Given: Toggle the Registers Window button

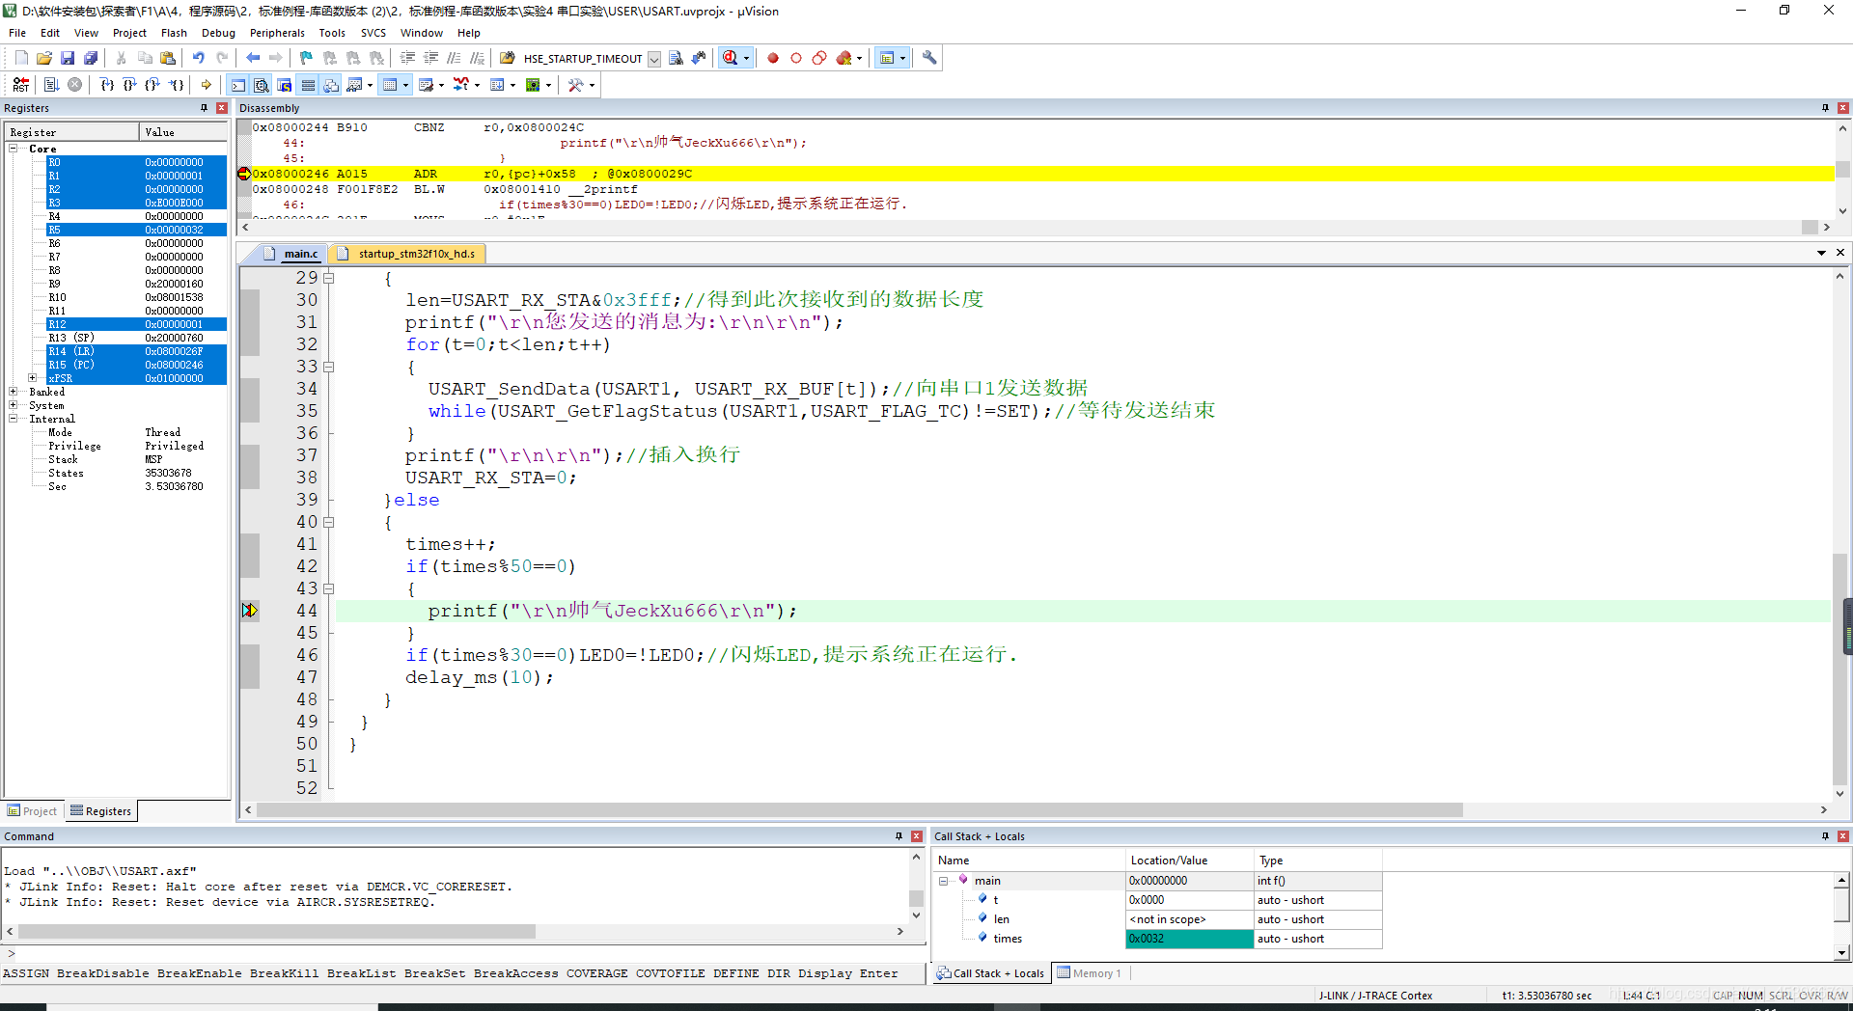Looking at the screenshot, I should (x=308, y=85).
